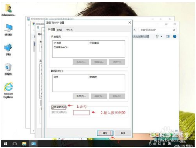This screenshot has height=148, width=196.
Task: Click 编辑(T) under default gateways
Action: pyautogui.click(x=99, y=96)
